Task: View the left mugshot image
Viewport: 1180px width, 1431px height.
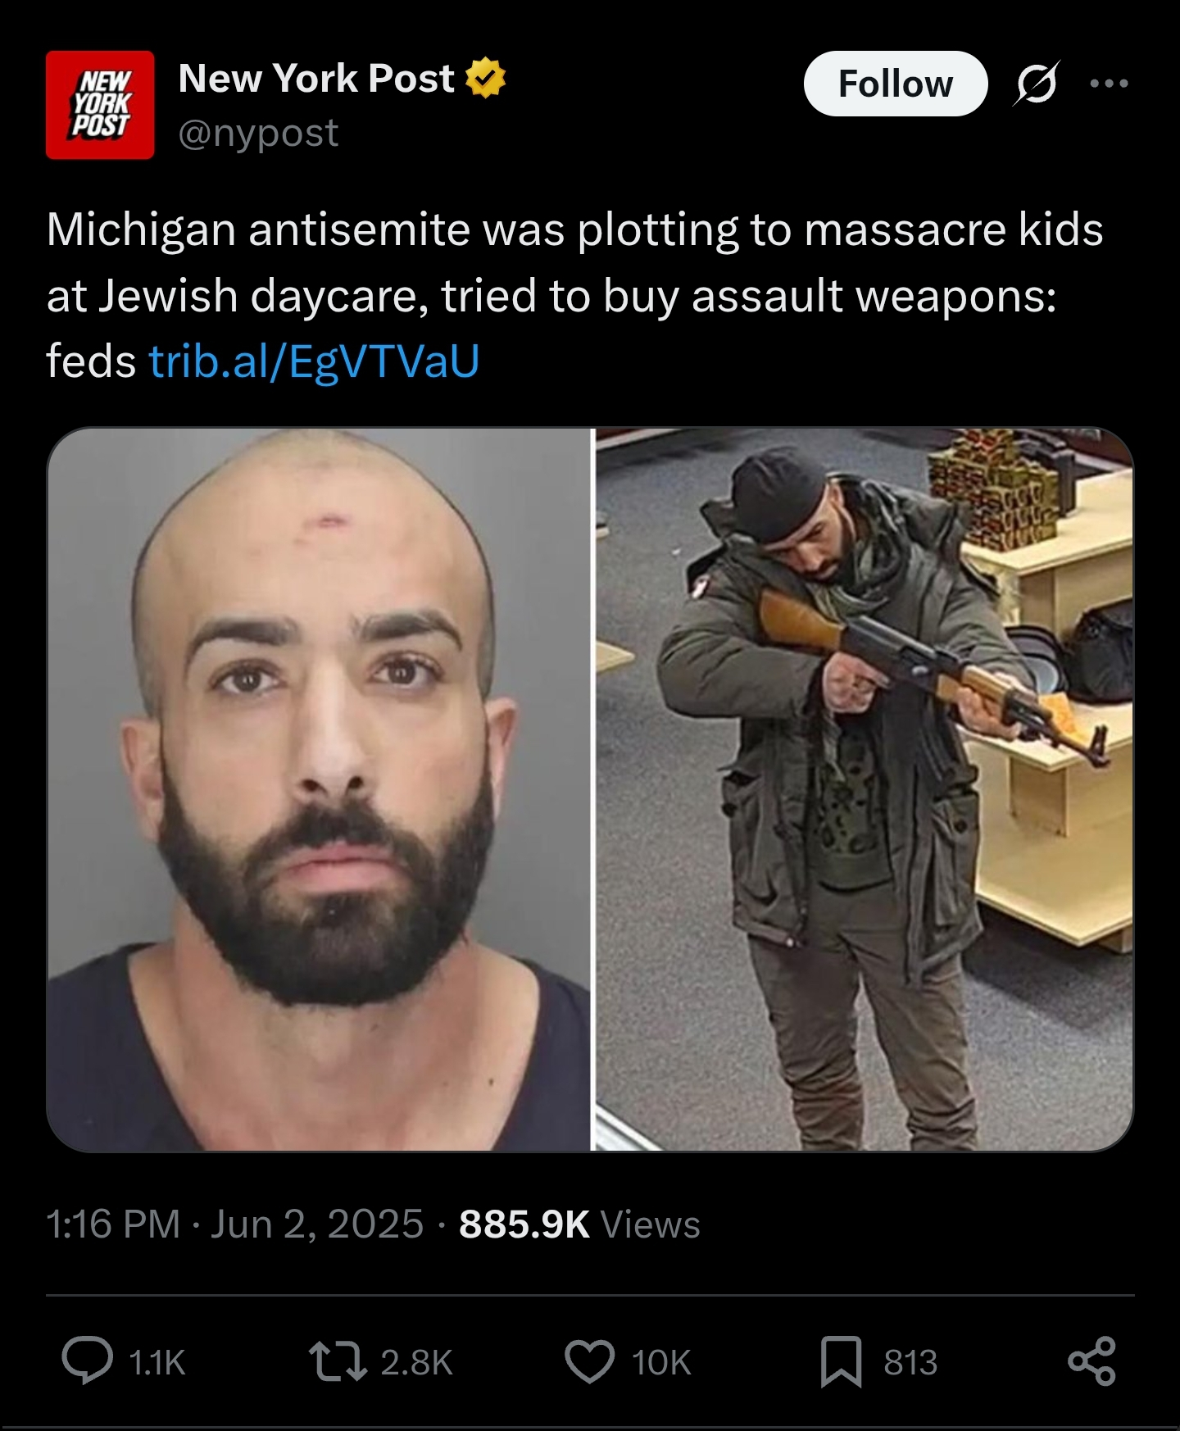Action: tap(319, 789)
